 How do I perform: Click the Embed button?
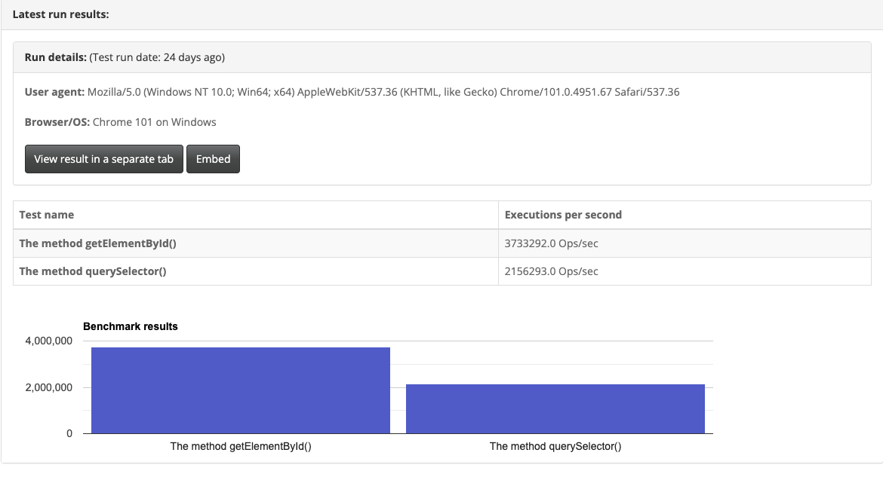(x=214, y=159)
